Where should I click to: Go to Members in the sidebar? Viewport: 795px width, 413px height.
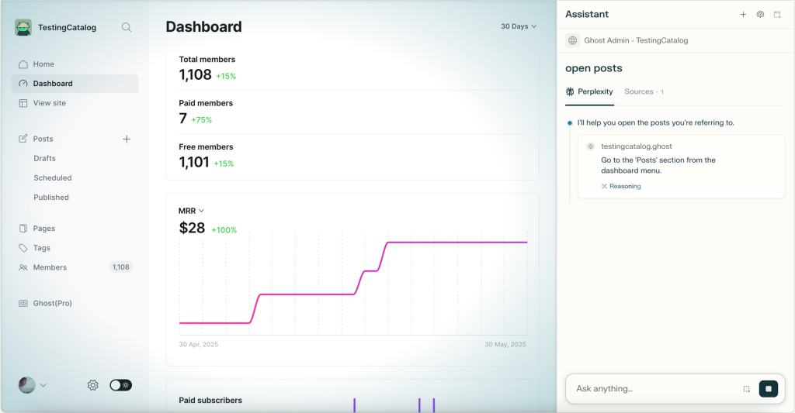50,267
